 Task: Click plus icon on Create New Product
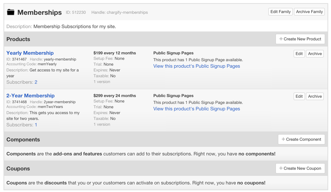coord(281,39)
